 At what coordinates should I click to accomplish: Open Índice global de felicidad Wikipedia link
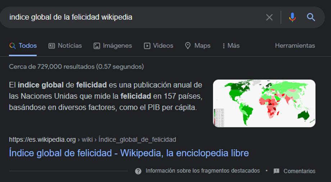point(129,153)
